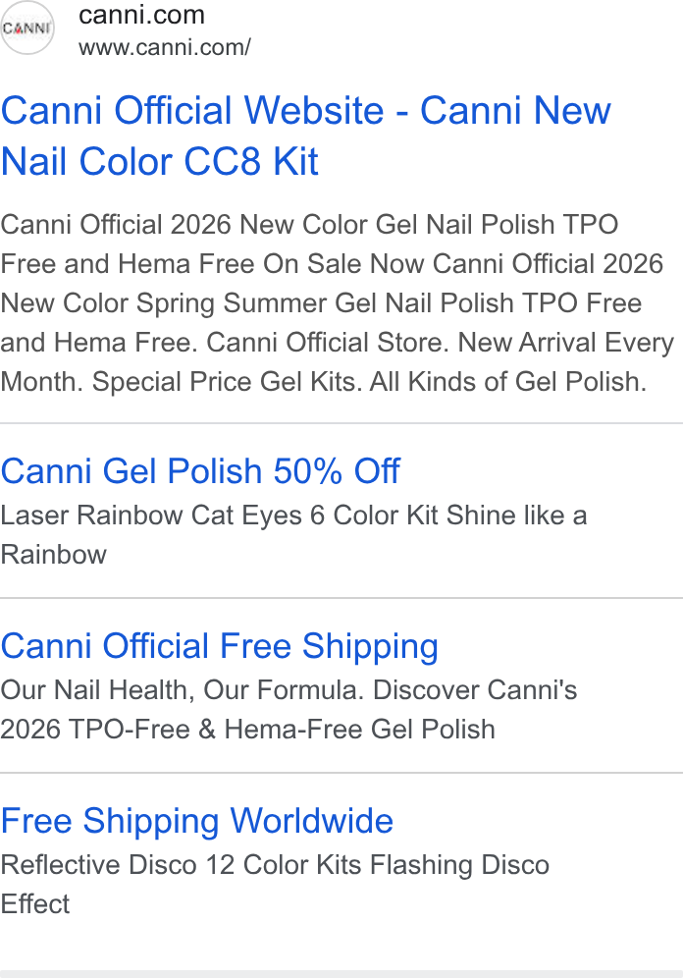Click the round Canni logo favicon
This screenshot has width=683, height=978.
point(27,28)
